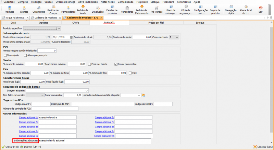Open the Estoque menu
The width and height of the screenshot is (274, 150).
(155, 2)
